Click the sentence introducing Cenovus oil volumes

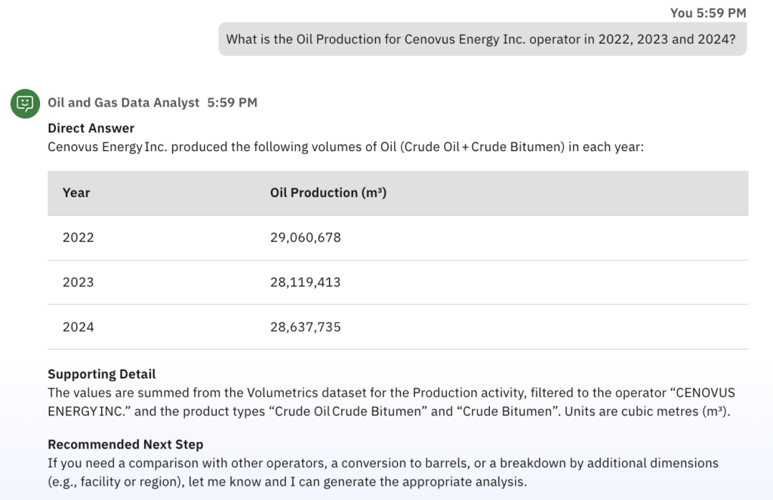point(345,147)
